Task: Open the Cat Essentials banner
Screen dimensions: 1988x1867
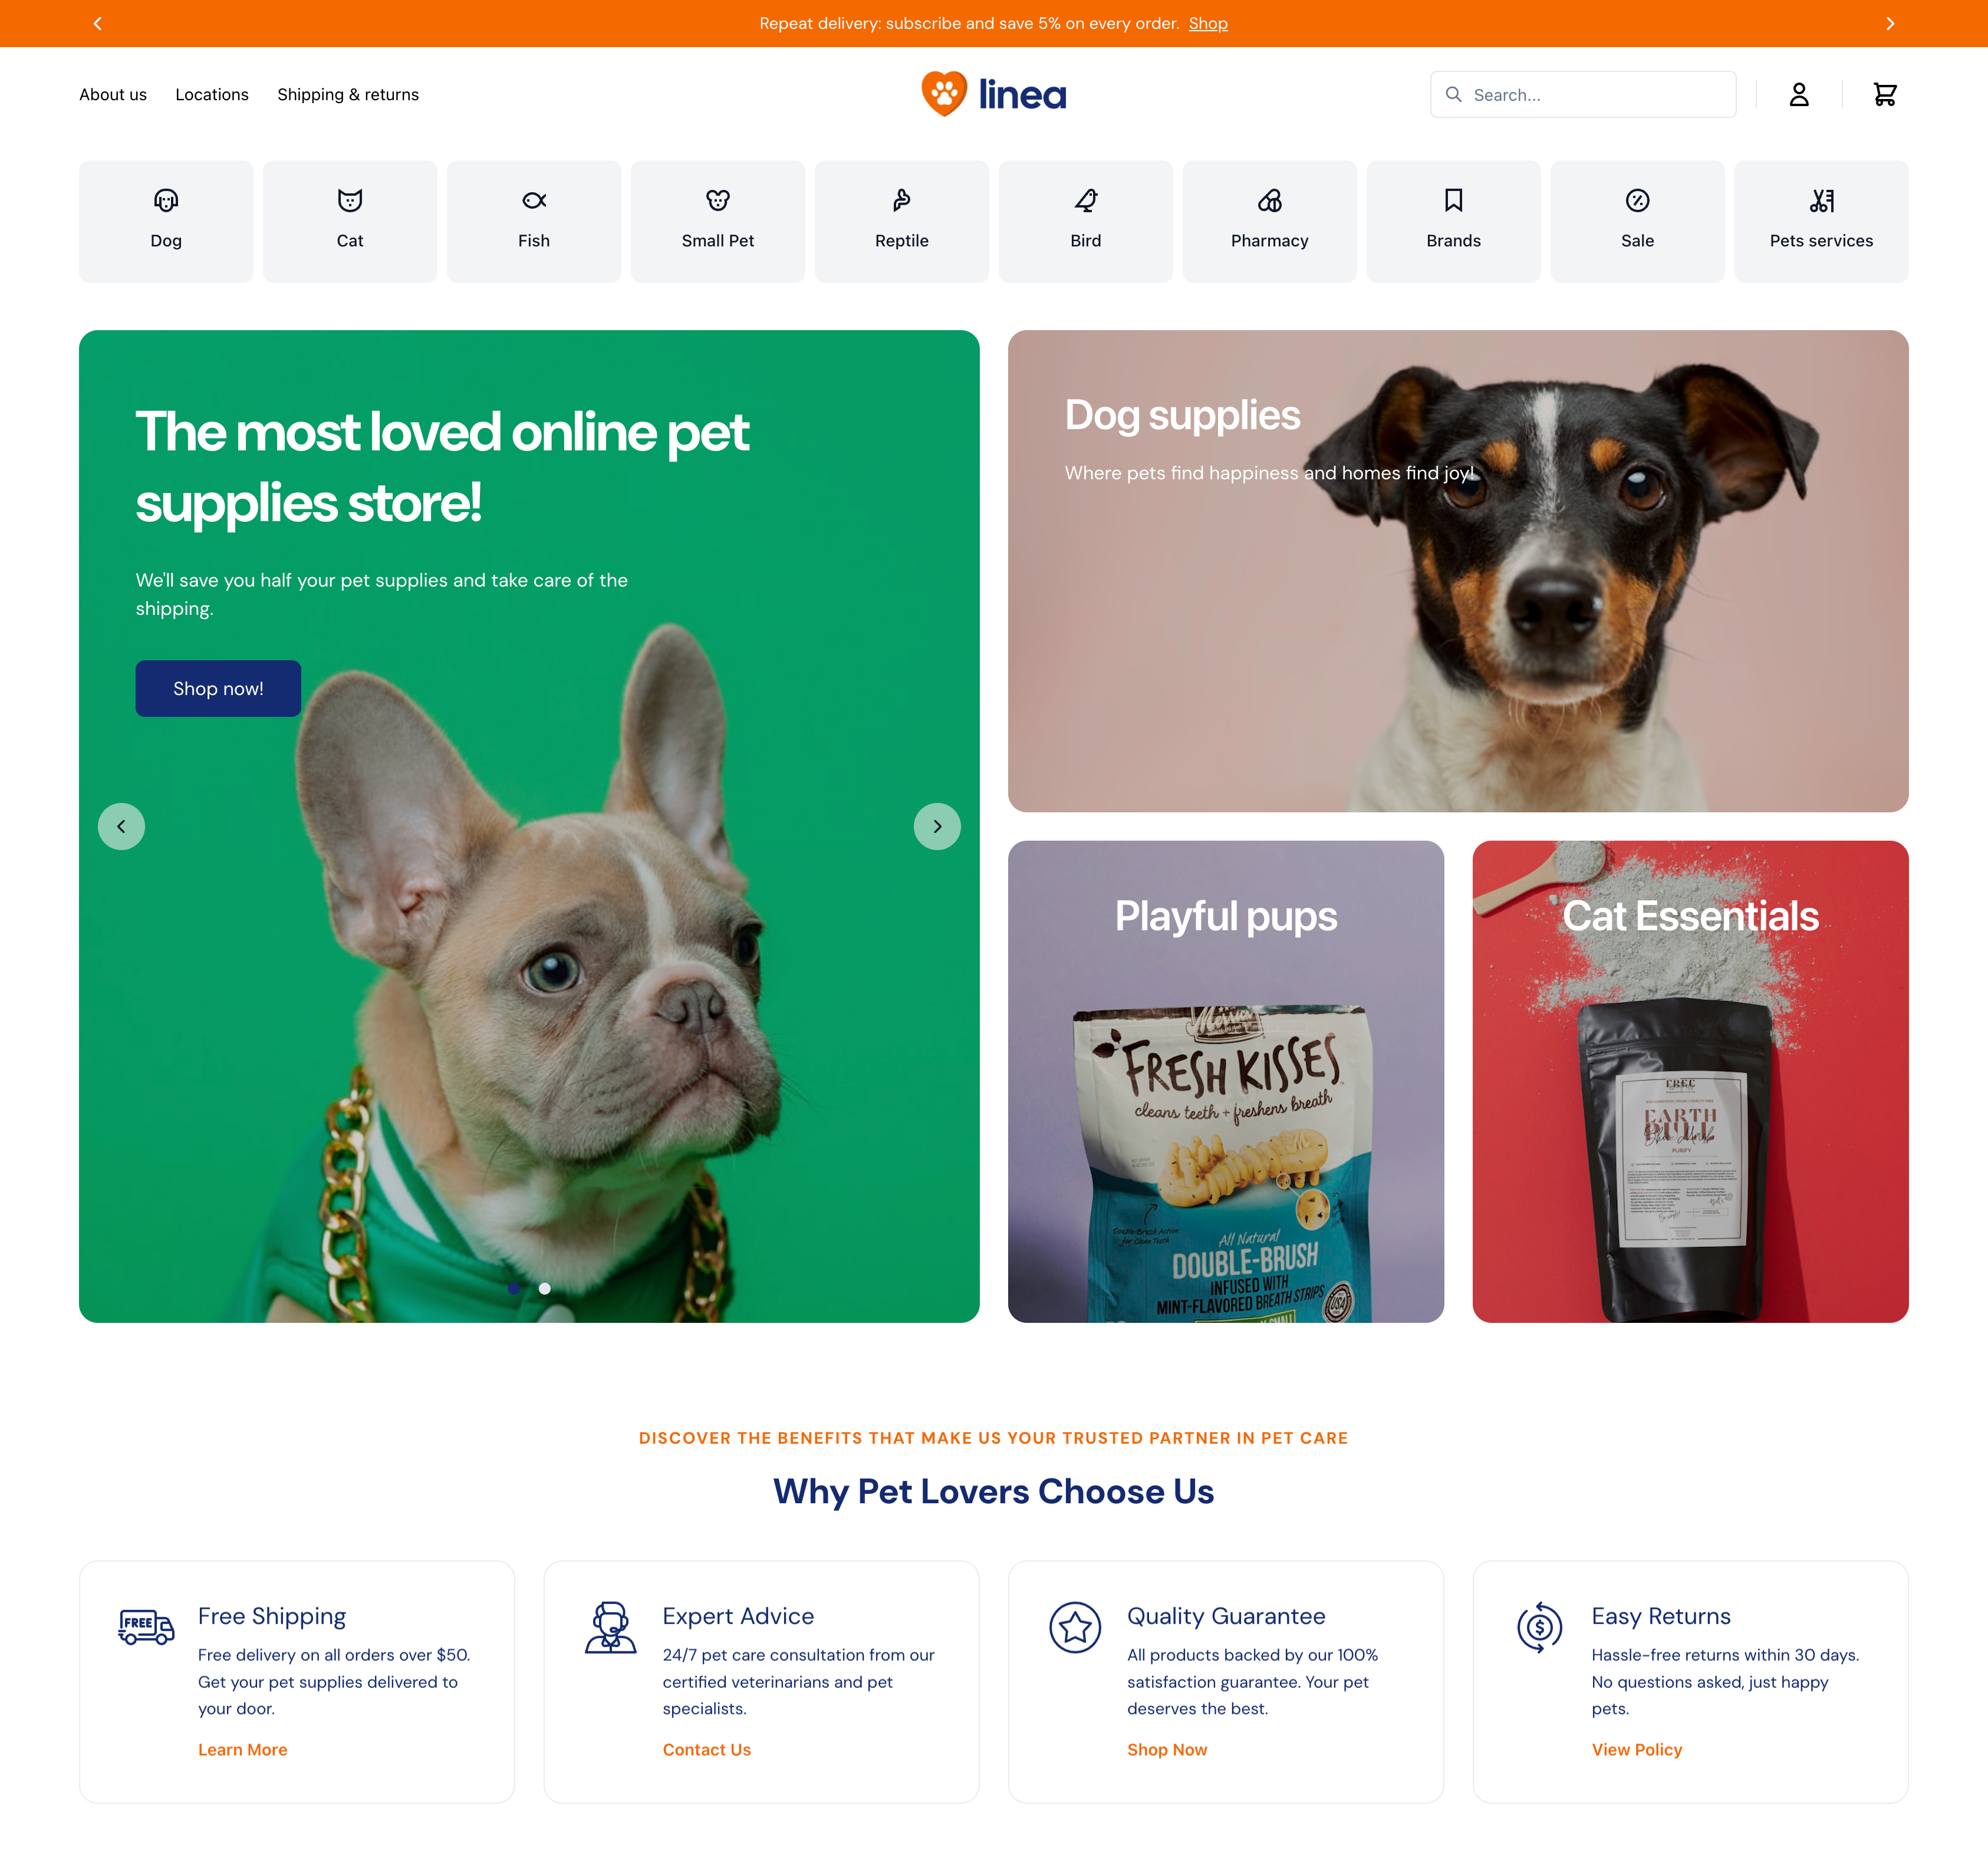Action: tap(1690, 1081)
